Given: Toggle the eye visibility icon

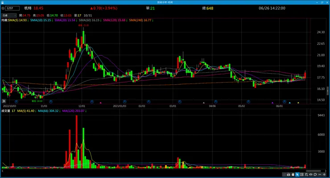Looking at the screenshot, I should tap(311, 174).
